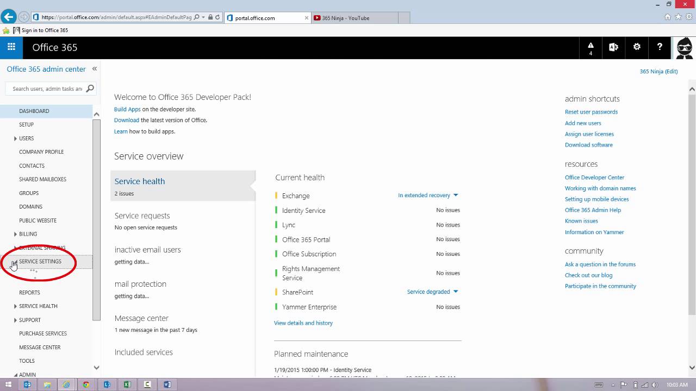Screen dimensions: 696x391
Task: Open the Office 365 app launcher grid
Action: [11, 47]
